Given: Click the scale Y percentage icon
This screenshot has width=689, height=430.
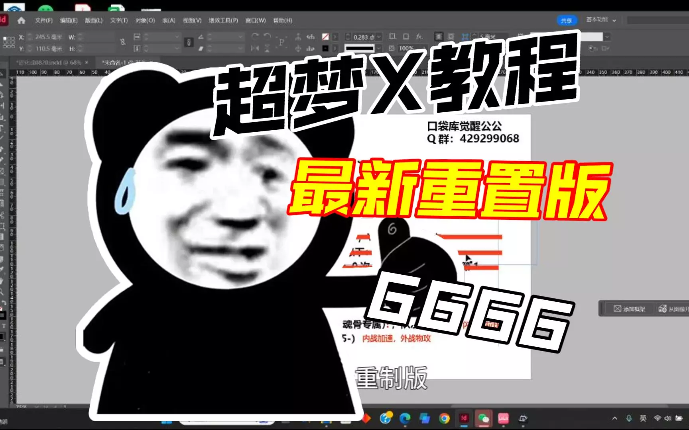Looking at the screenshot, I should point(137,48).
